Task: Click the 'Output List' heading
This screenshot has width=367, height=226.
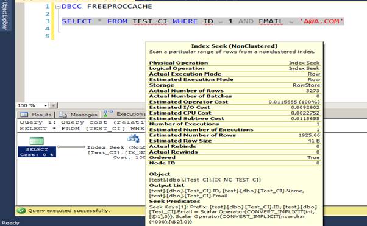Action: (x=166, y=185)
